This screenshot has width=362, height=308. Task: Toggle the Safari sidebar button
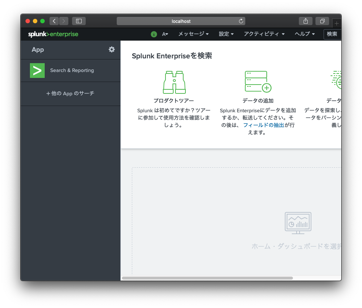click(79, 21)
